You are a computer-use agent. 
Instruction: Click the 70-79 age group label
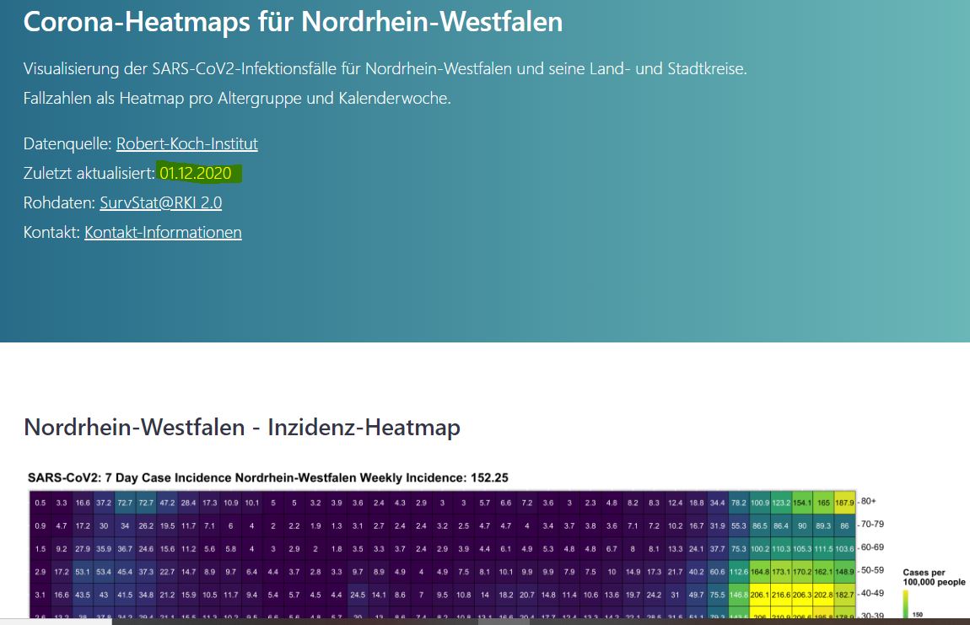coord(873,525)
